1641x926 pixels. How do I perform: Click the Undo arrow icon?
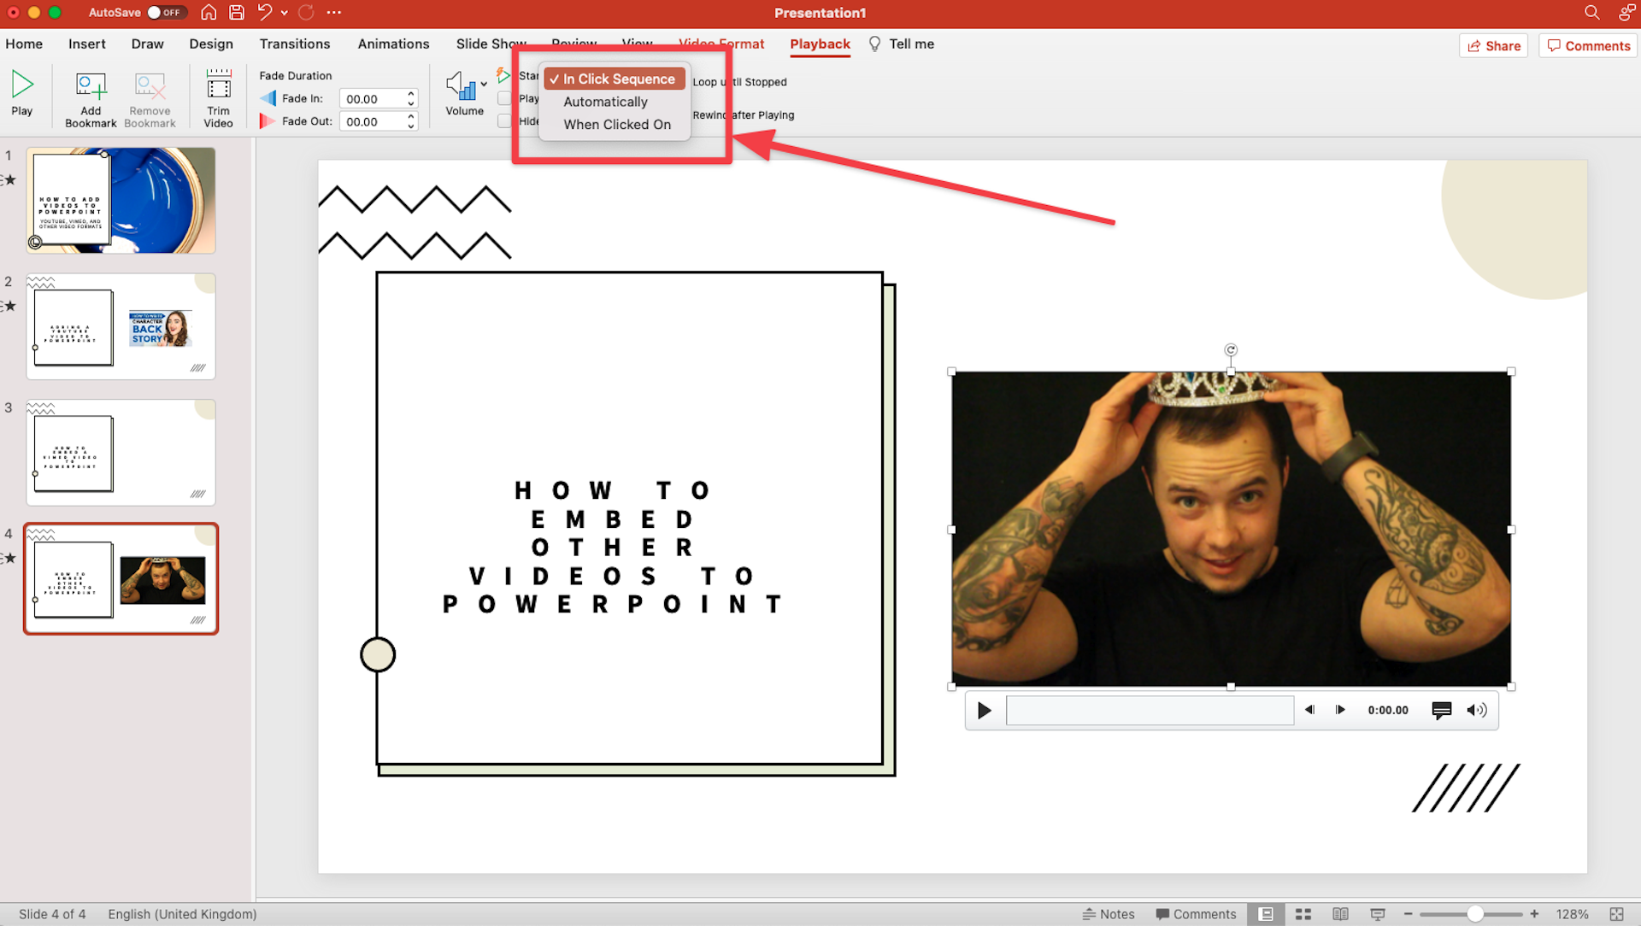click(265, 13)
